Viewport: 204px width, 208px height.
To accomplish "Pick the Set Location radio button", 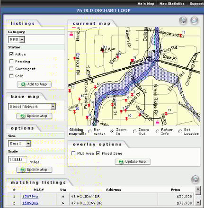I will [180, 131].
